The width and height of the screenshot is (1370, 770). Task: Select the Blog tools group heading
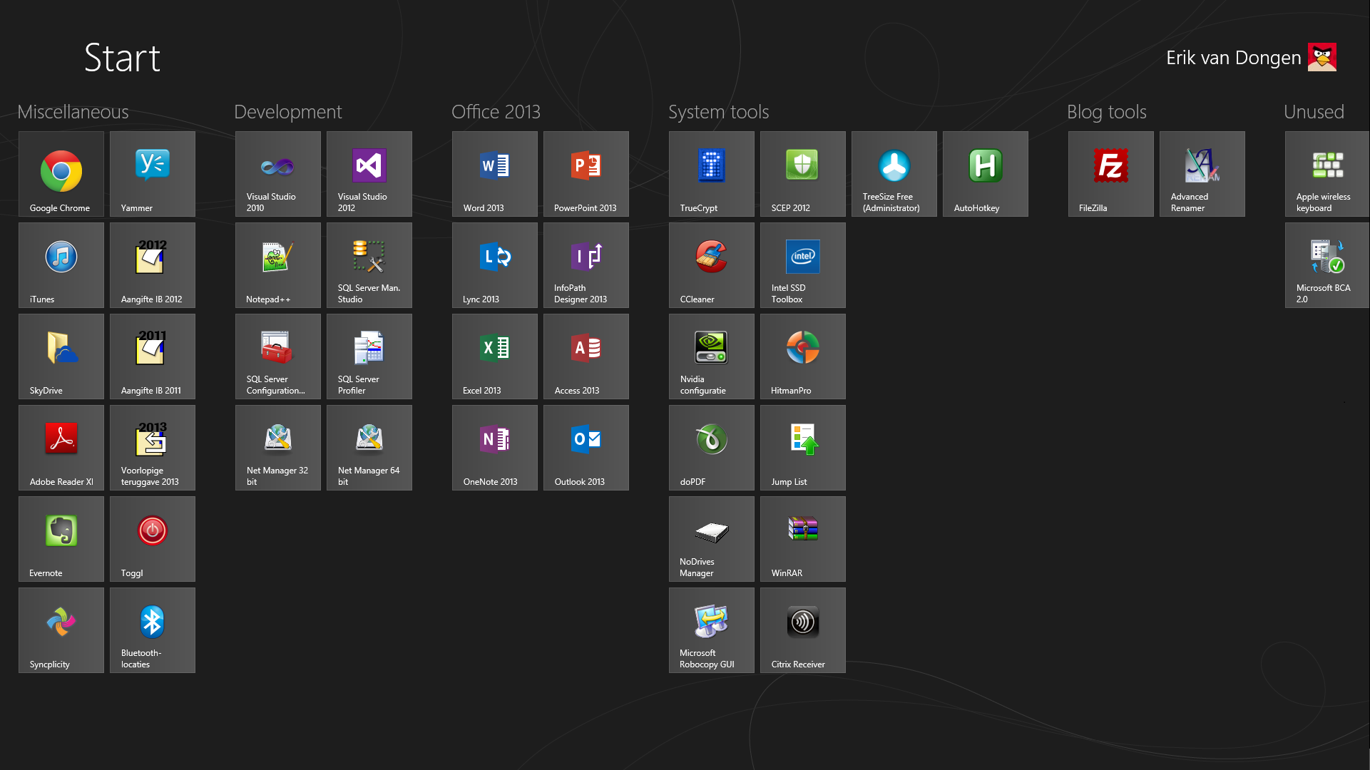coord(1107,112)
